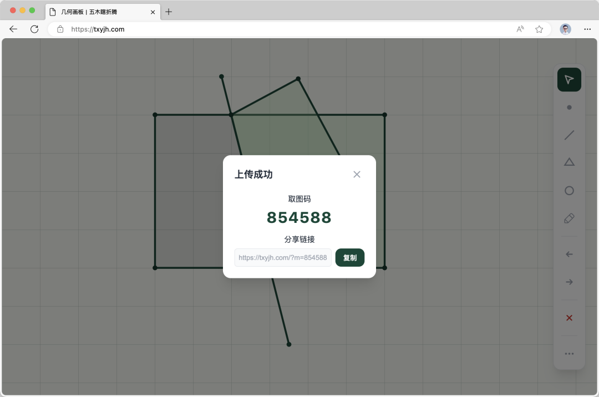The height and width of the screenshot is (397, 599).
Task: Select the circle tool
Action: tap(569, 191)
